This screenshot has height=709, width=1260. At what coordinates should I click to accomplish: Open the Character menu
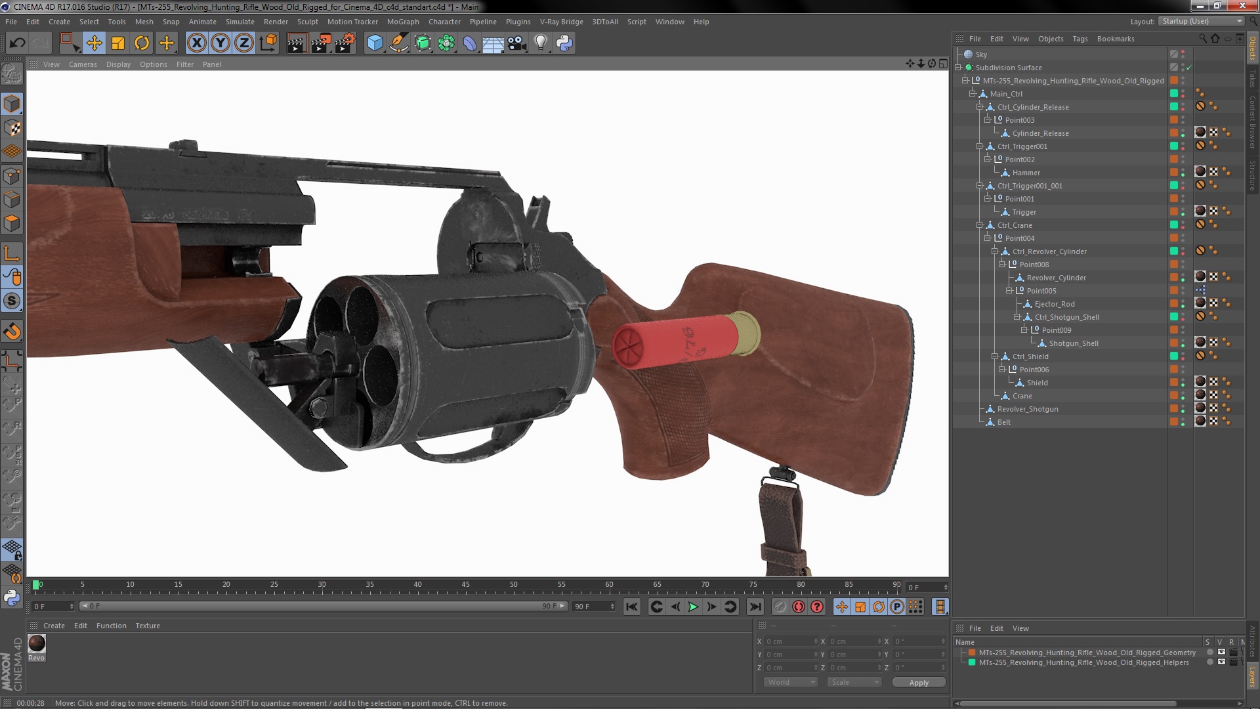(x=444, y=22)
